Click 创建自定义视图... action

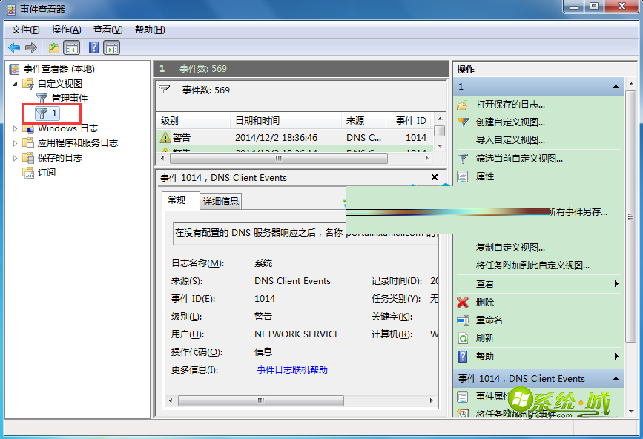(x=510, y=122)
